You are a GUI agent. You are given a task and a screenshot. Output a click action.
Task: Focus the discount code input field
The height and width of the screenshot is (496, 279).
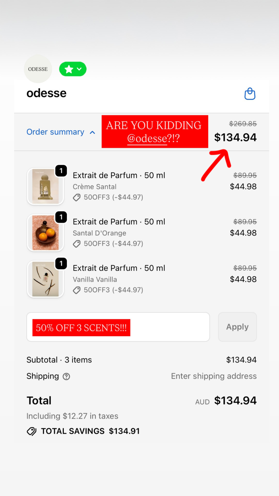(x=118, y=327)
